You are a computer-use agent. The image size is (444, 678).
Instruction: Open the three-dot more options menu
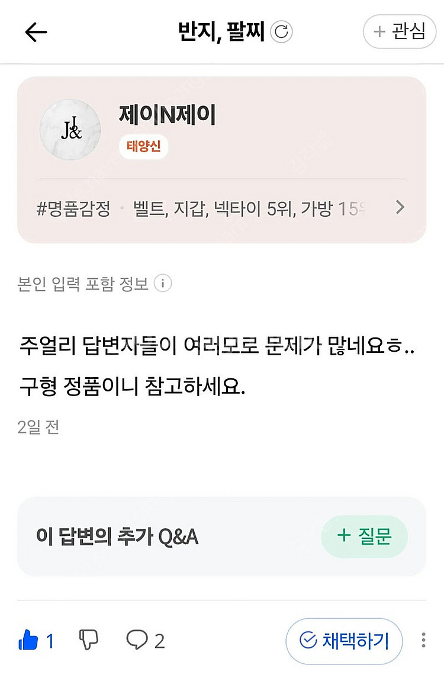click(424, 641)
